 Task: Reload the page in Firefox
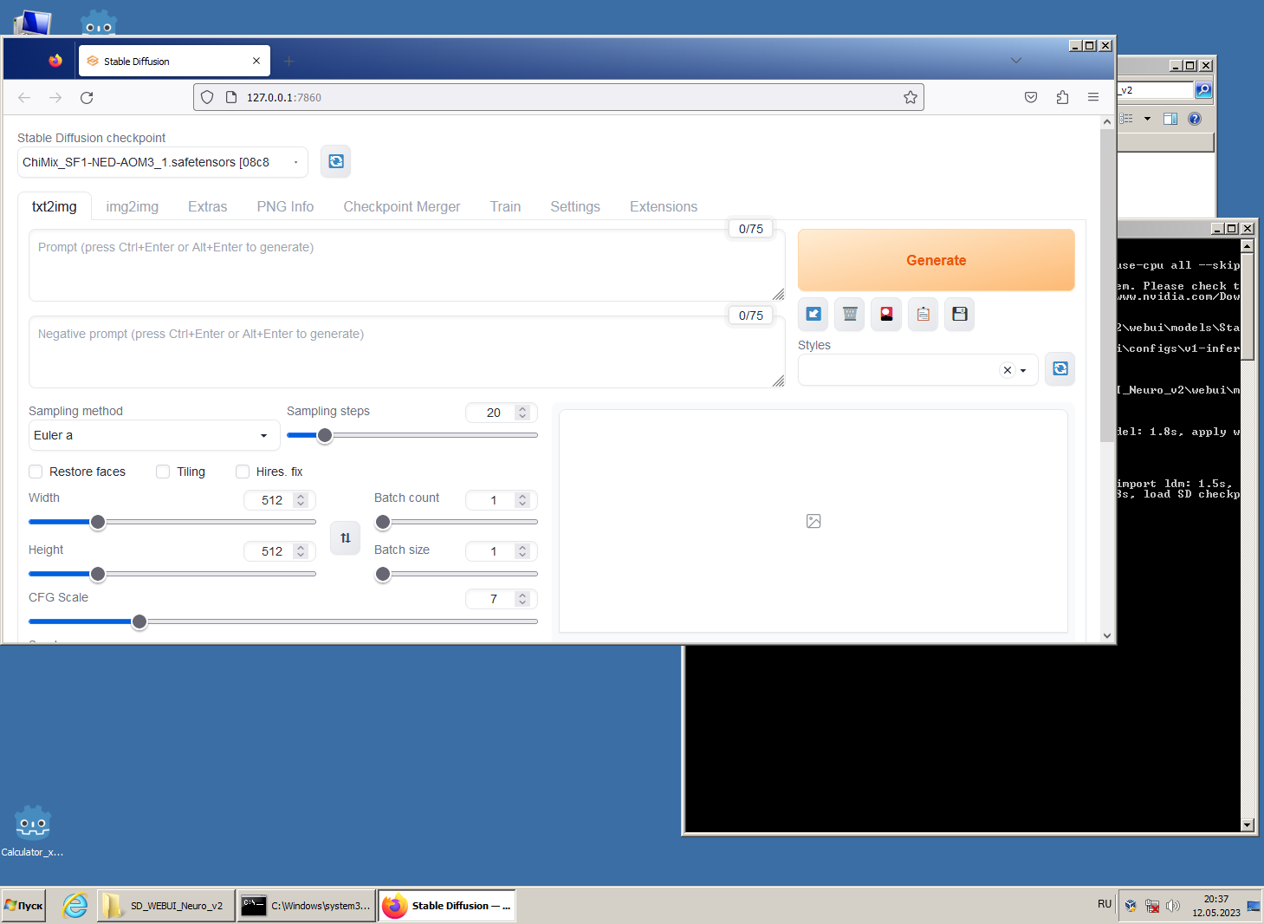(x=87, y=97)
